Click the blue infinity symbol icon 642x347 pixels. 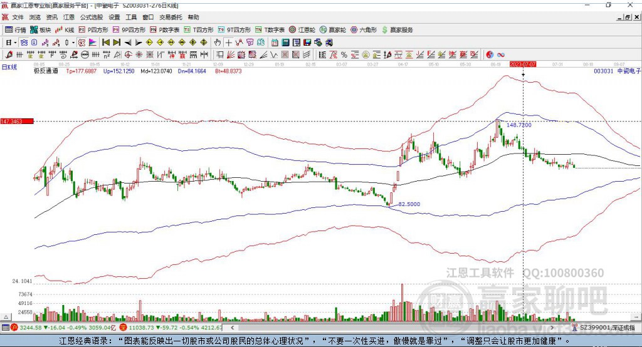501,55
